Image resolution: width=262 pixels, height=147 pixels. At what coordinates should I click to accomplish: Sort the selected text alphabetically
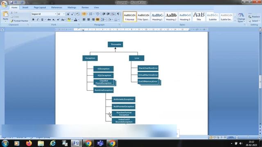click(x=113, y=14)
